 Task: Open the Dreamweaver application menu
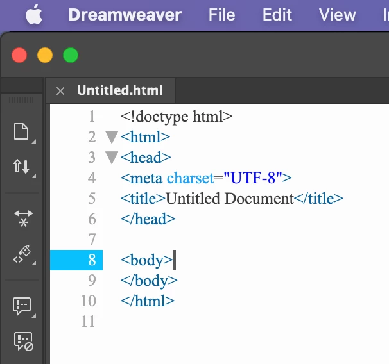(125, 15)
